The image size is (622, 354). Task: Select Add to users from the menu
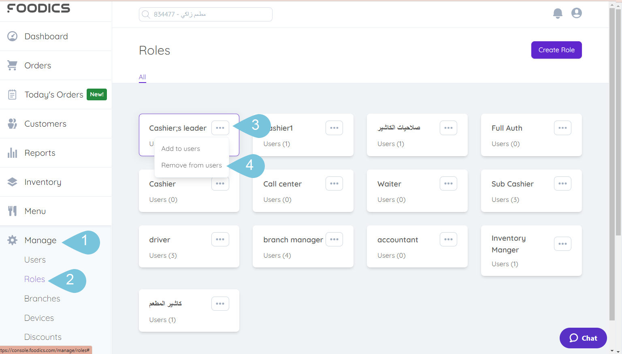click(181, 148)
